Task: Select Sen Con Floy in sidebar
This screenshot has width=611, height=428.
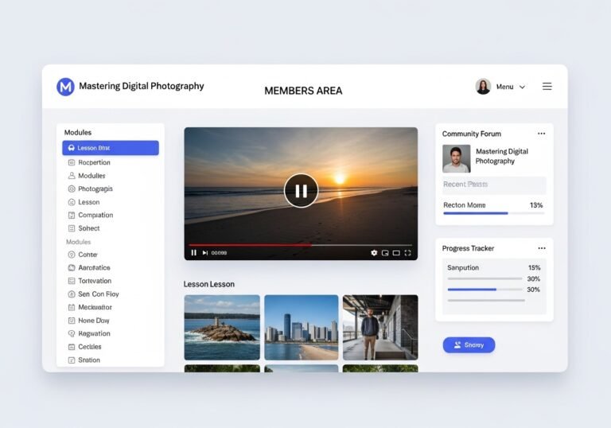Action: coord(98,294)
